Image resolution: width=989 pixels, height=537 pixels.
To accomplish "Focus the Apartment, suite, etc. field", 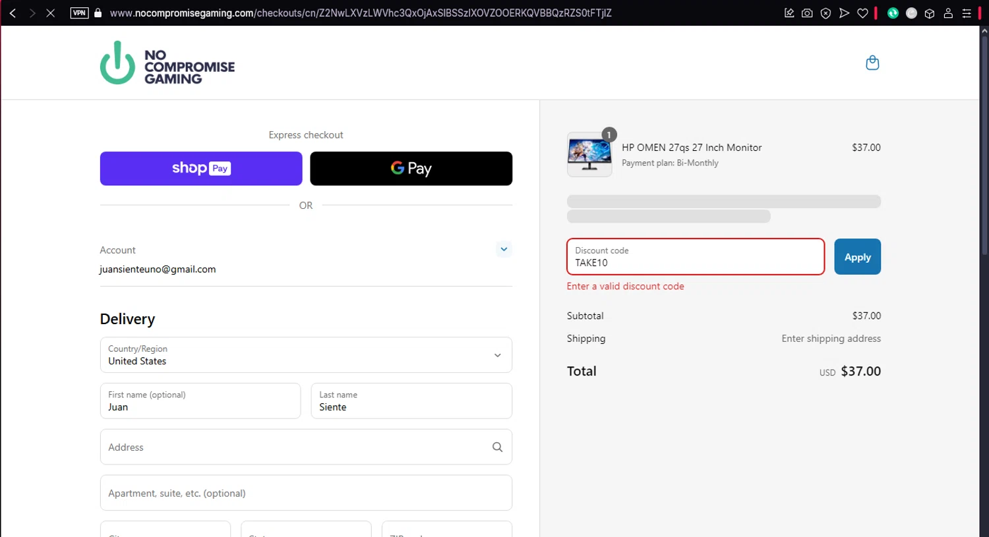I will click(306, 493).
